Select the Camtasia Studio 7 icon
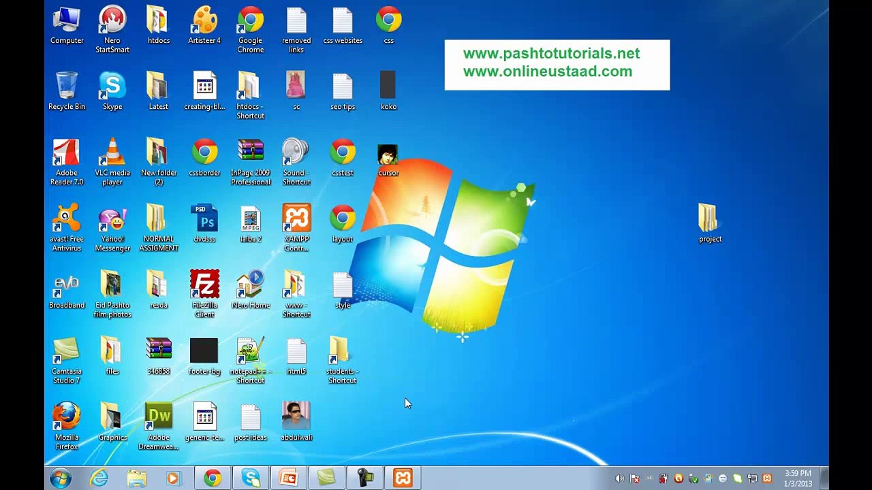 point(67,359)
